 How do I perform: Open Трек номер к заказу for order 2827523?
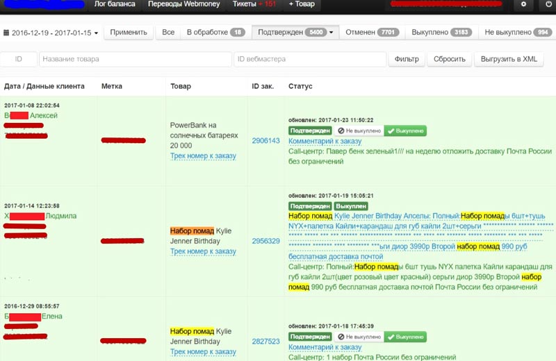203,352
